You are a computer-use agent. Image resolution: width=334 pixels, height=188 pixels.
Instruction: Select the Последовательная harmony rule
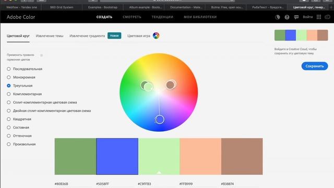pyautogui.click(x=25, y=69)
